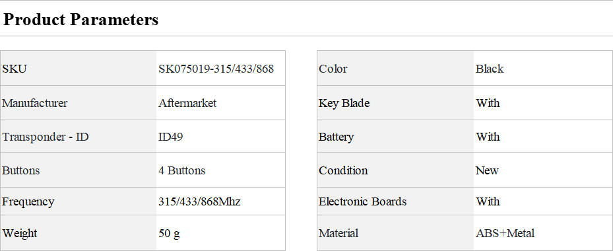Click the Aftermarket manufacturer value
This screenshot has height=251, width=613.
click(x=187, y=103)
